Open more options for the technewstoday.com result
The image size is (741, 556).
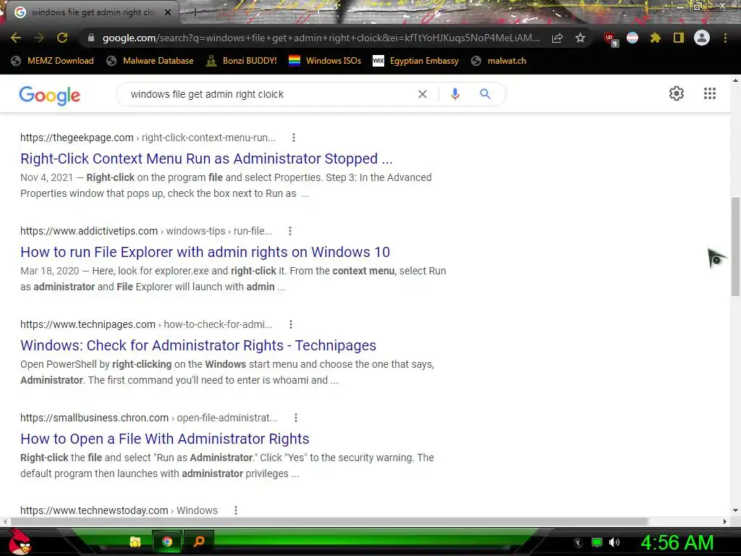pos(236,510)
